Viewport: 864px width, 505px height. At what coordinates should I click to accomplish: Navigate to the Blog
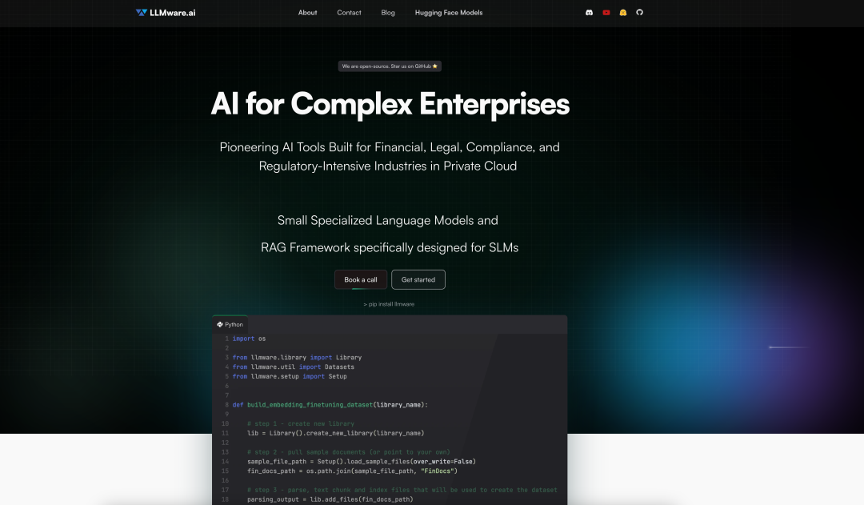tap(388, 13)
